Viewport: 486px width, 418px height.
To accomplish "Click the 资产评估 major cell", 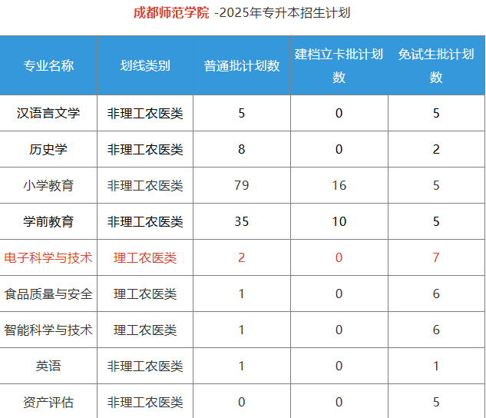I will pyautogui.click(x=48, y=402).
